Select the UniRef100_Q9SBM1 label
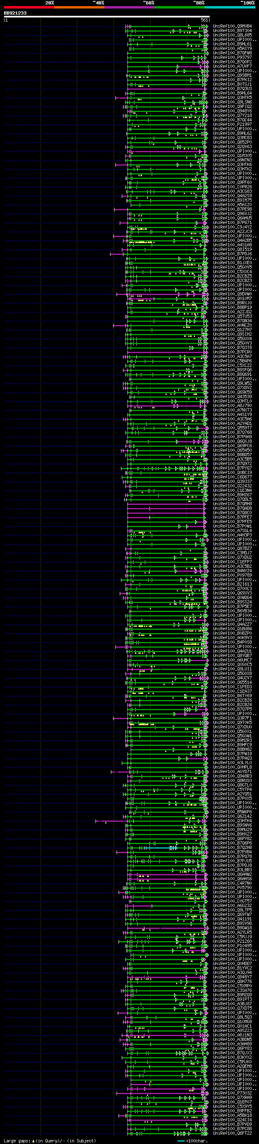 point(232,75)
